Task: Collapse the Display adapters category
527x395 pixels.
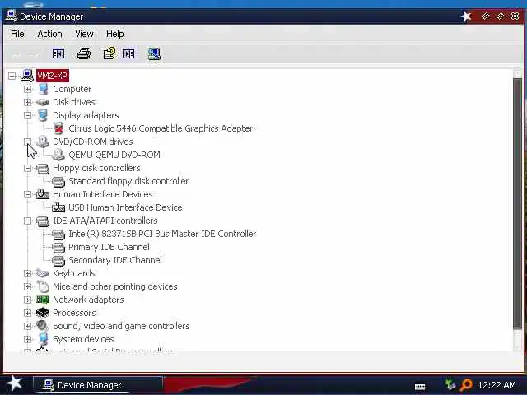Action: tap(27, 115)
